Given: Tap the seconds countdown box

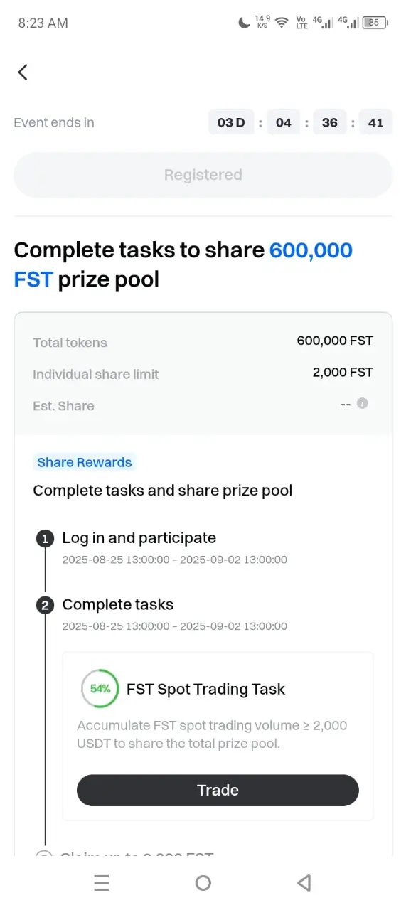Looking at the screenshot, I should (x=375, y=122).
